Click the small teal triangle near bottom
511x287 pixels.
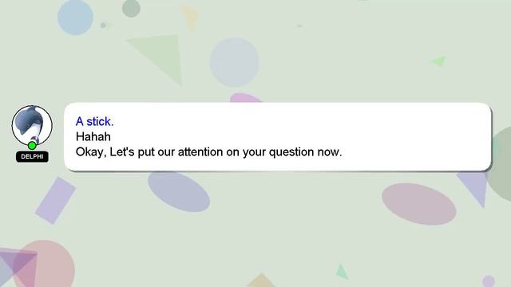(342, 272)
